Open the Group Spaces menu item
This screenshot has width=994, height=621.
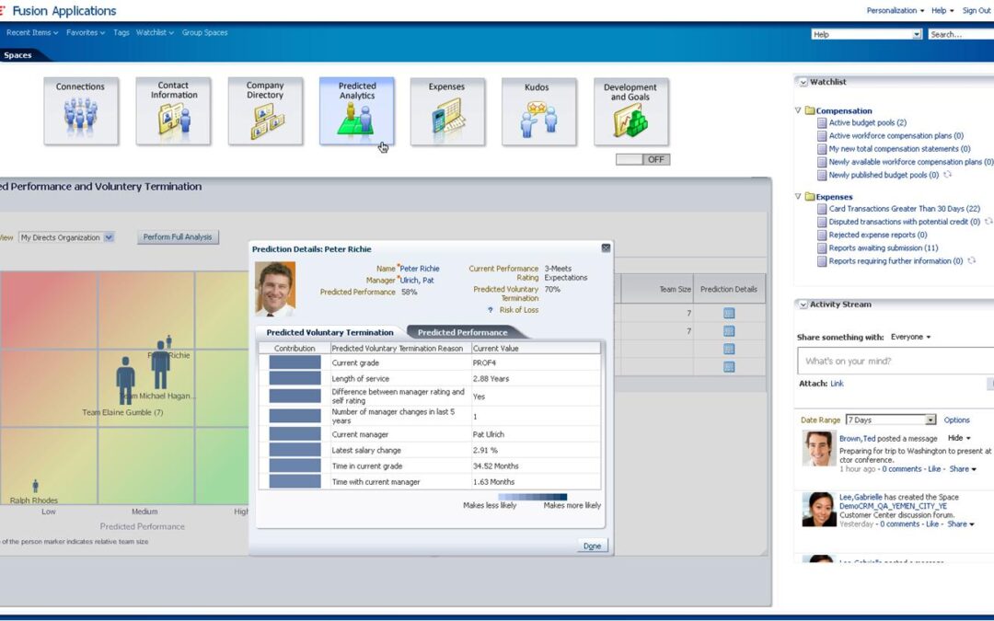(x=204, y=32)
